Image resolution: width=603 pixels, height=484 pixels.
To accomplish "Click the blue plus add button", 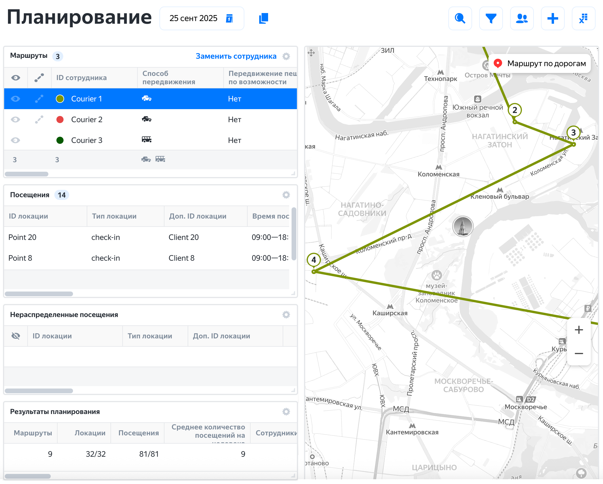I will (553, 18).
